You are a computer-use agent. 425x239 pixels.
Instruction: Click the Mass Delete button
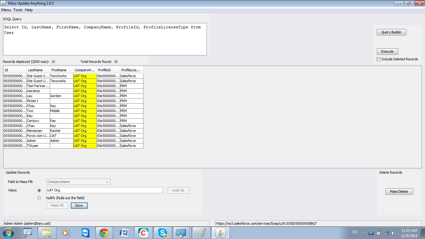tap(399, 191)
